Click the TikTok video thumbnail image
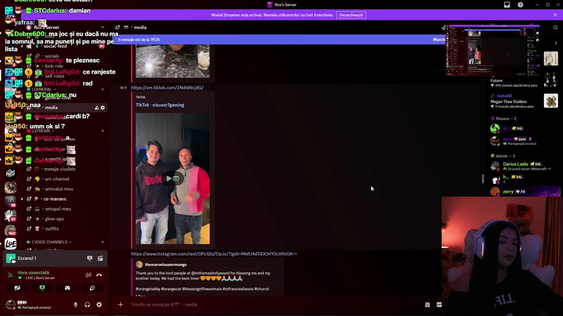 [x=172, y=179]
